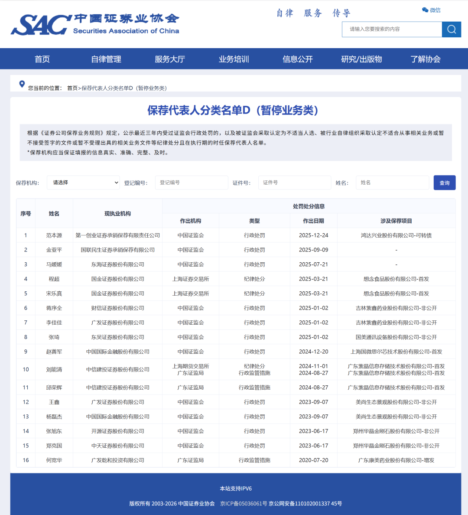The image size is (468, 515).
Task: Click 东海证券股份有限公司 cell
Action: tap(117, 264)
